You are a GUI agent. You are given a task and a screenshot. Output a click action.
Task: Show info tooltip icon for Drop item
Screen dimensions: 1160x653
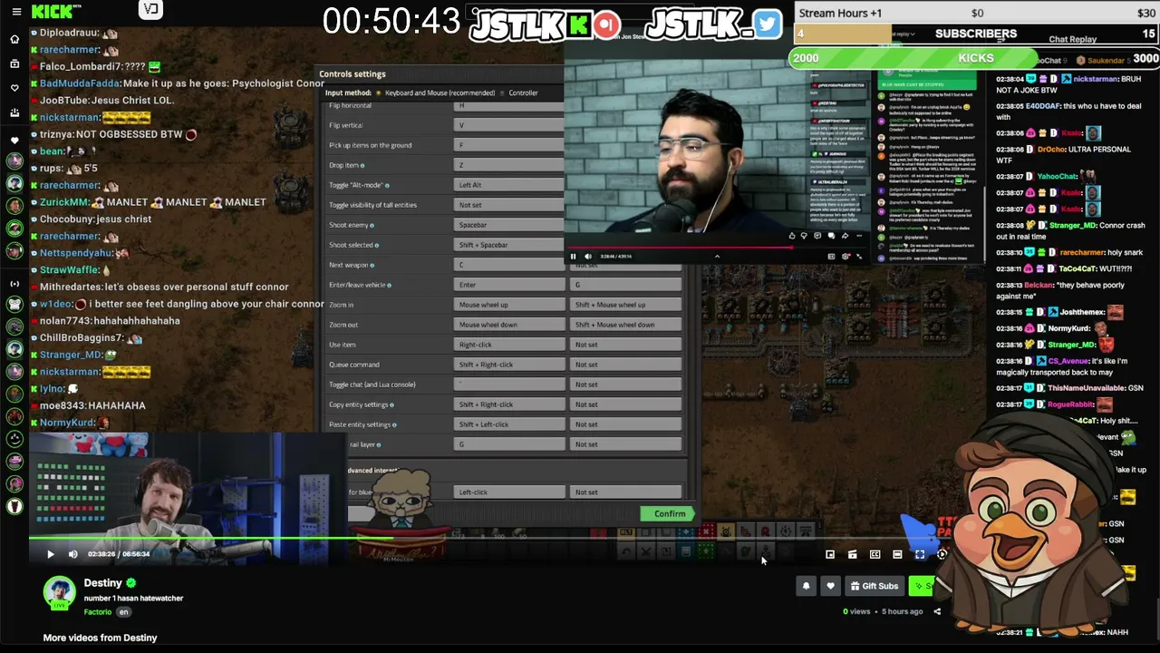362,166
